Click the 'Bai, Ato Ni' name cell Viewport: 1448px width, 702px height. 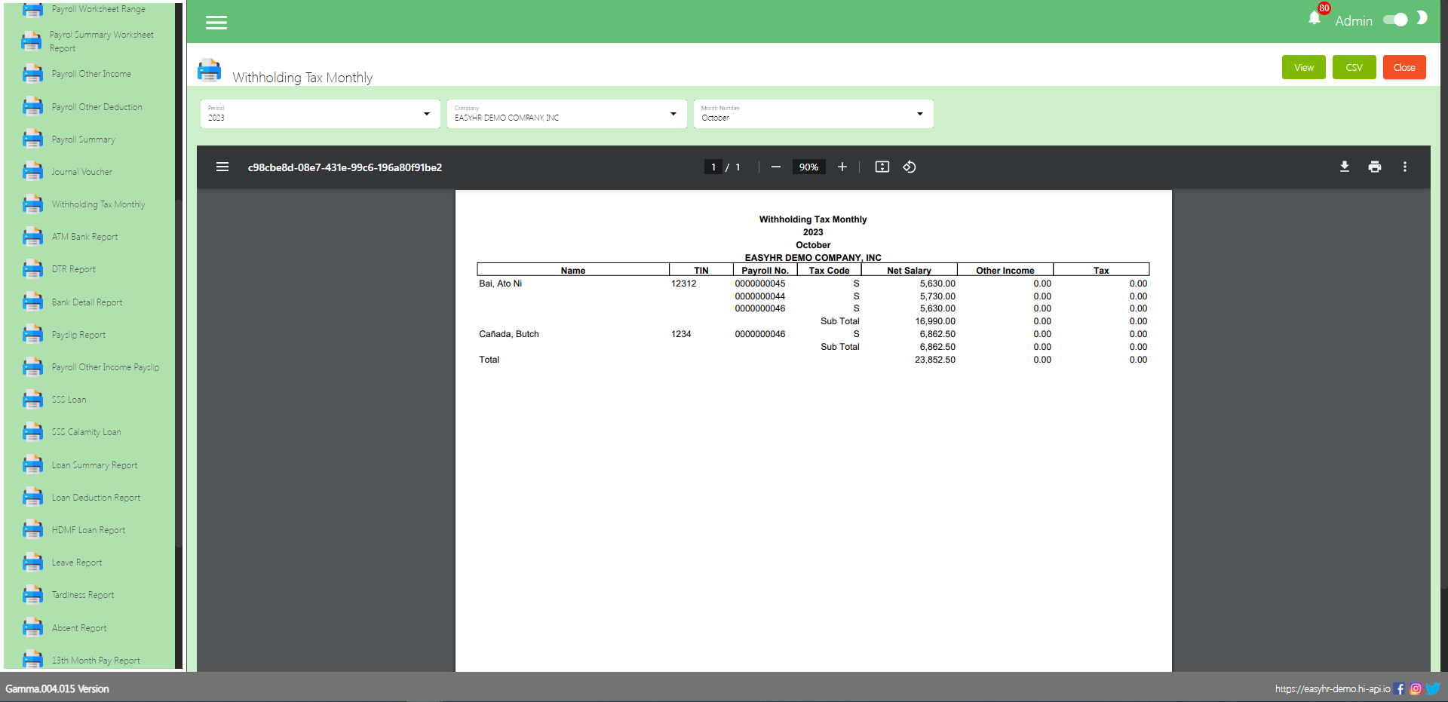(x=501, y=284)
